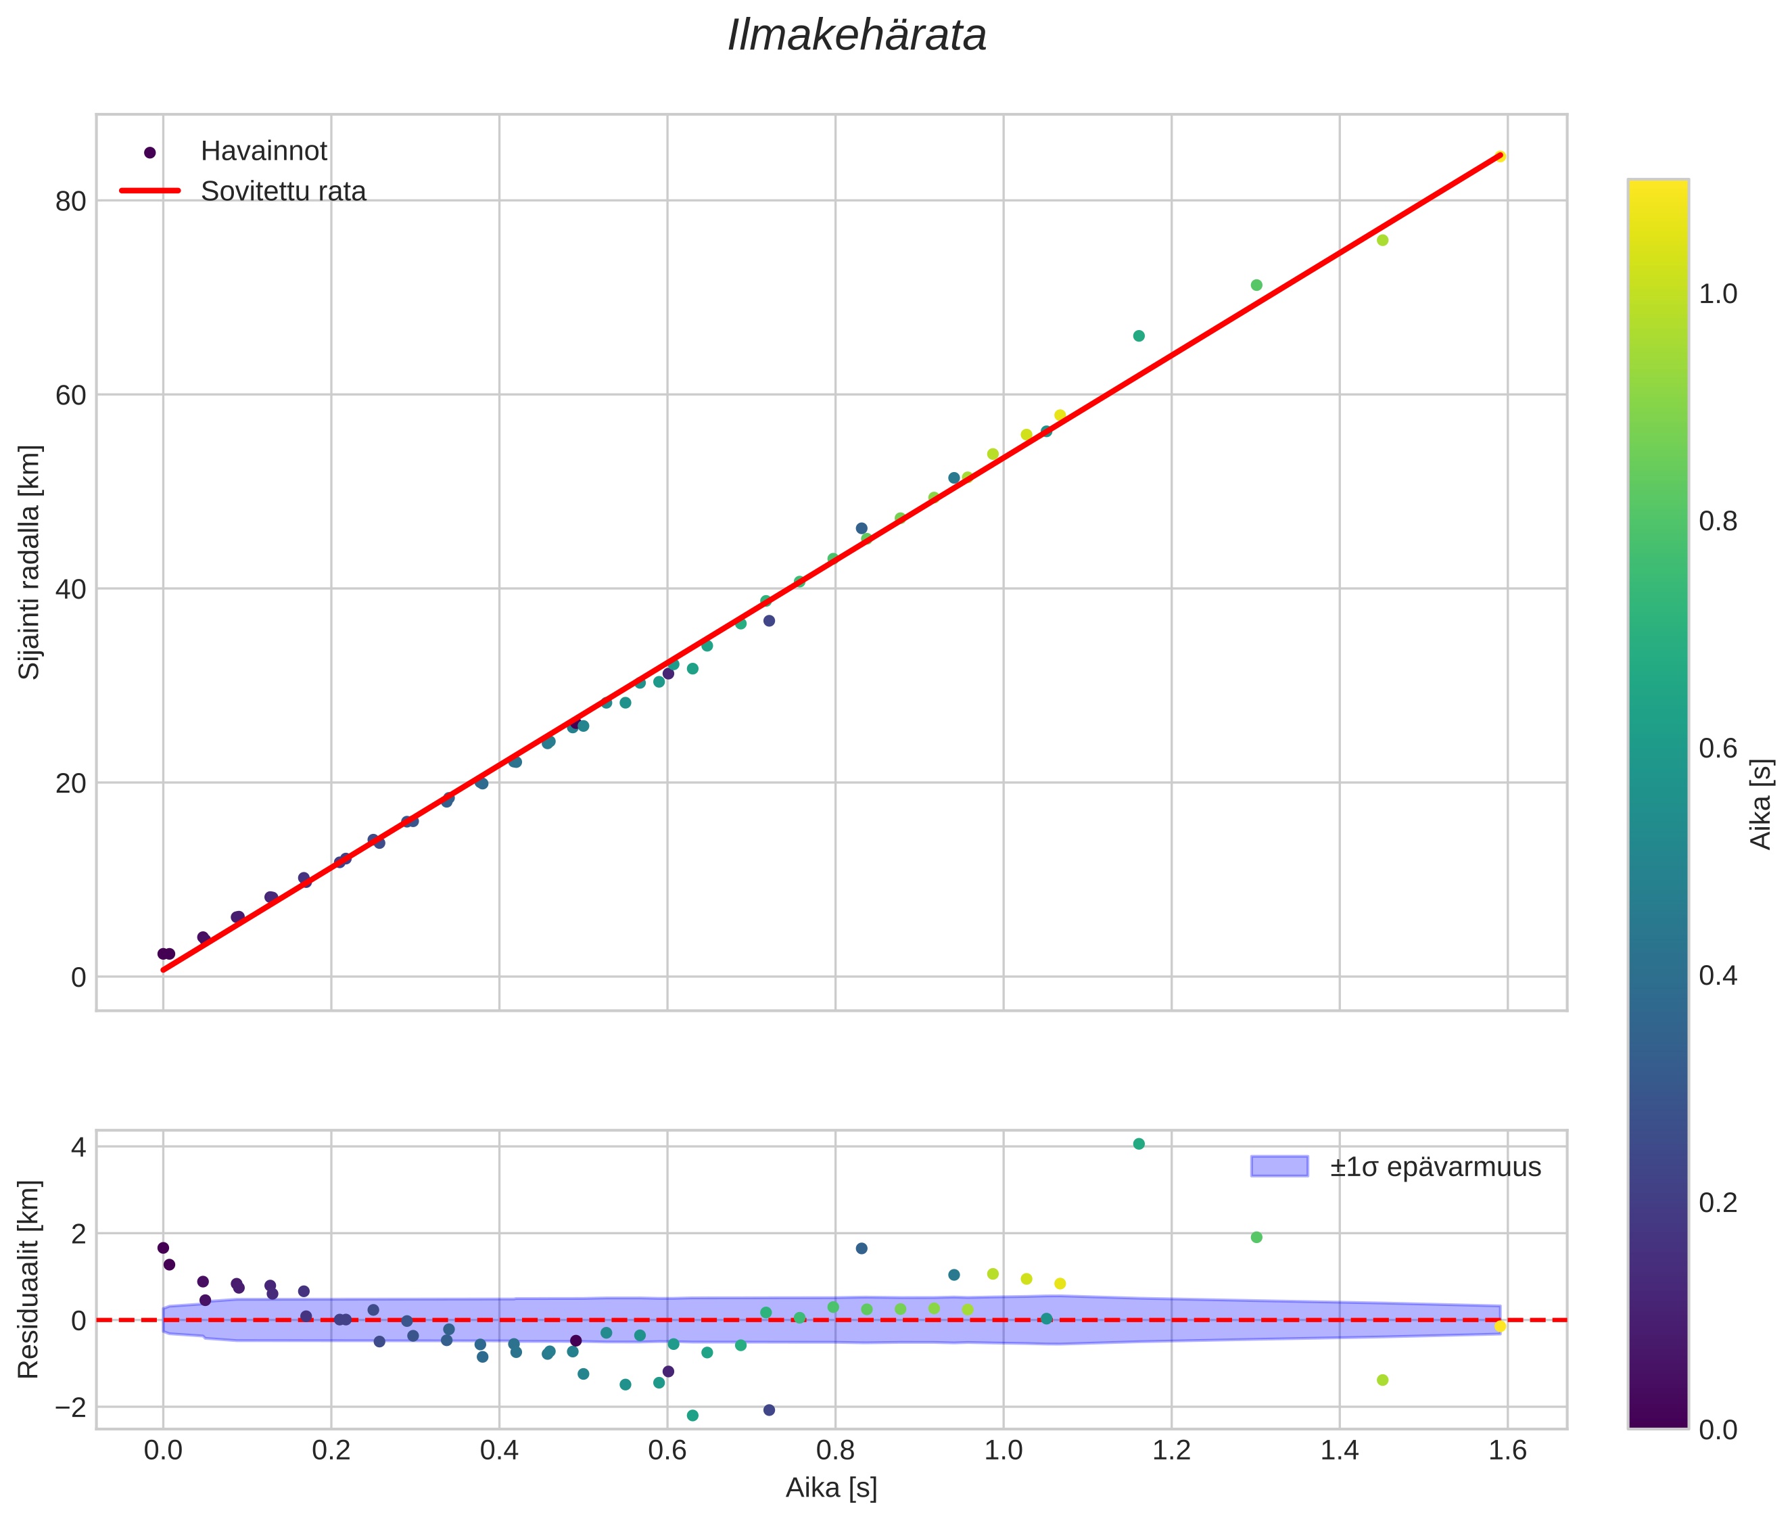Click the ±1σ epävarmuus legend text

click(1435, 1168)
